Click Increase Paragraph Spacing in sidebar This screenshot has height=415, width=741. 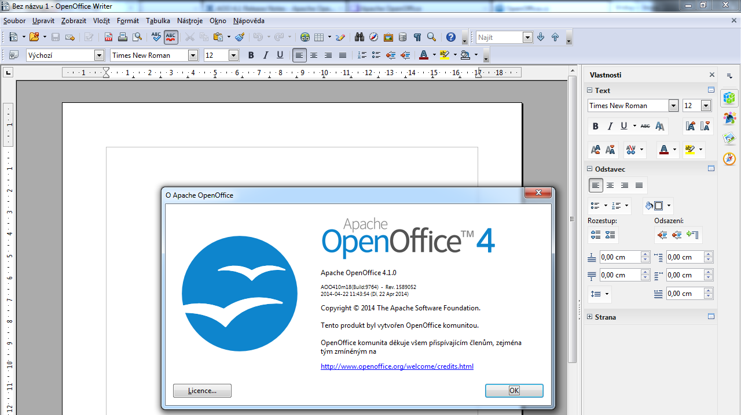[x=596, y=235]
